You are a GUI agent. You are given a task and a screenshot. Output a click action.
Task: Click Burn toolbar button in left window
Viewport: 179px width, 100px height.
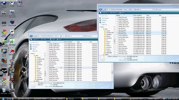(59, 39)
